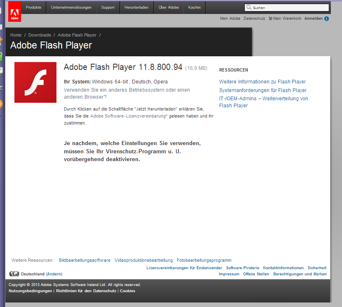Open the Bildbearbeitungssoftware link
Viewport: 342px width, 307px height.
[84, 260]
